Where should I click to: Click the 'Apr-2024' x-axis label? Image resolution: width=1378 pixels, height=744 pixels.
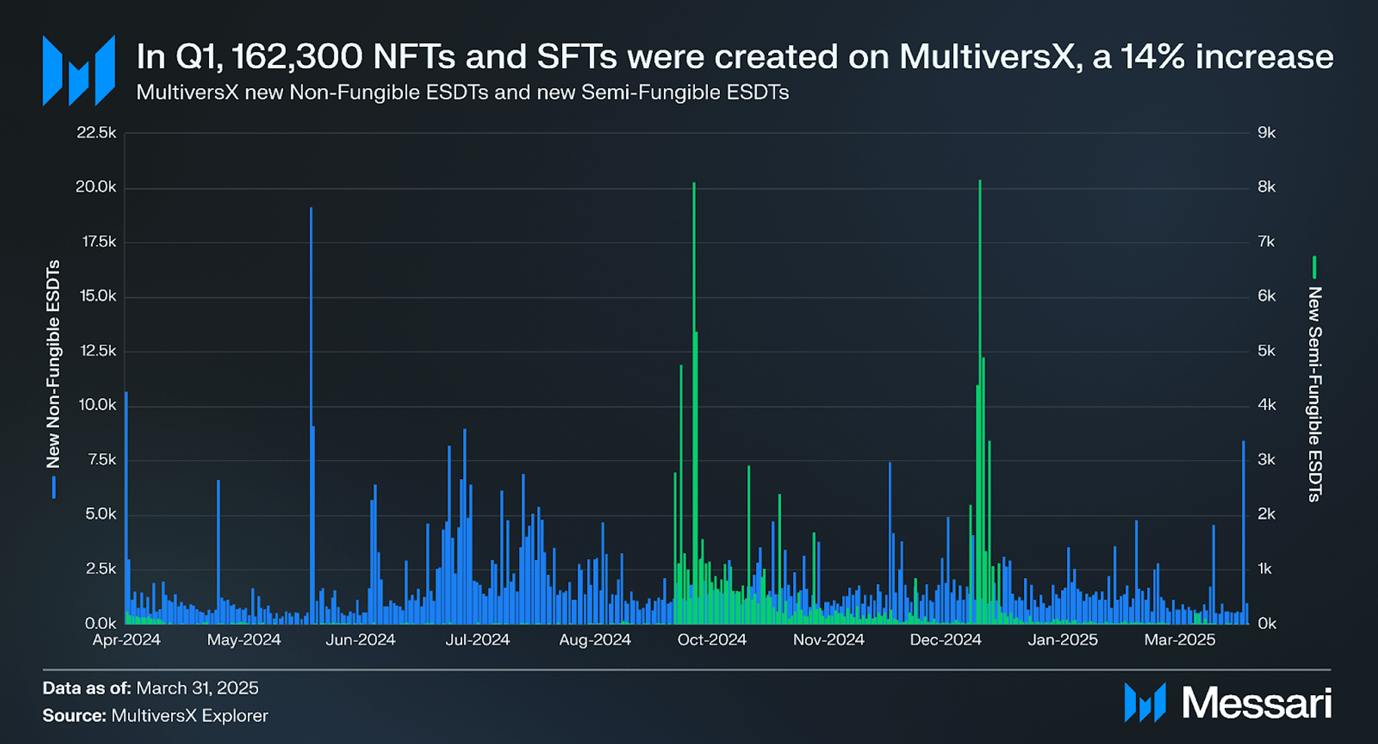(x=127, y=640)
